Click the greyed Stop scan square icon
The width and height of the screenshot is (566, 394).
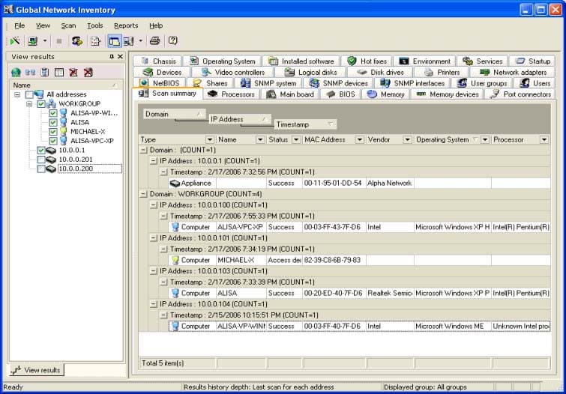pos(59,41)
